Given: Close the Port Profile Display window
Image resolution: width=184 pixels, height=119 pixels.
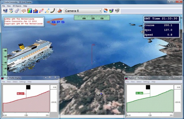Looking at the screenshot, I should point(55,77).
